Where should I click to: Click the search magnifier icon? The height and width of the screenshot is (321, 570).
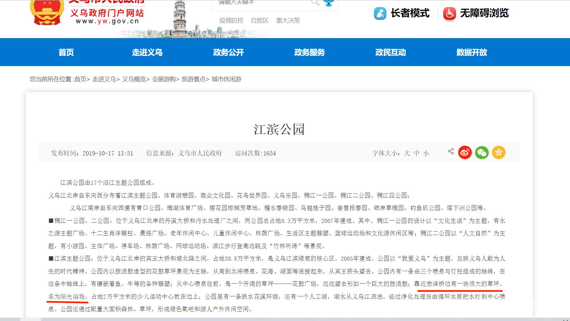tap(315, 3)
